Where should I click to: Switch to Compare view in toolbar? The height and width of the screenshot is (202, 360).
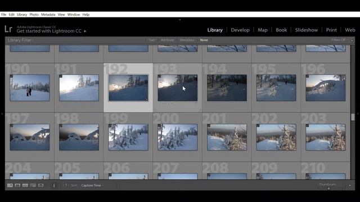pos(25,186)
